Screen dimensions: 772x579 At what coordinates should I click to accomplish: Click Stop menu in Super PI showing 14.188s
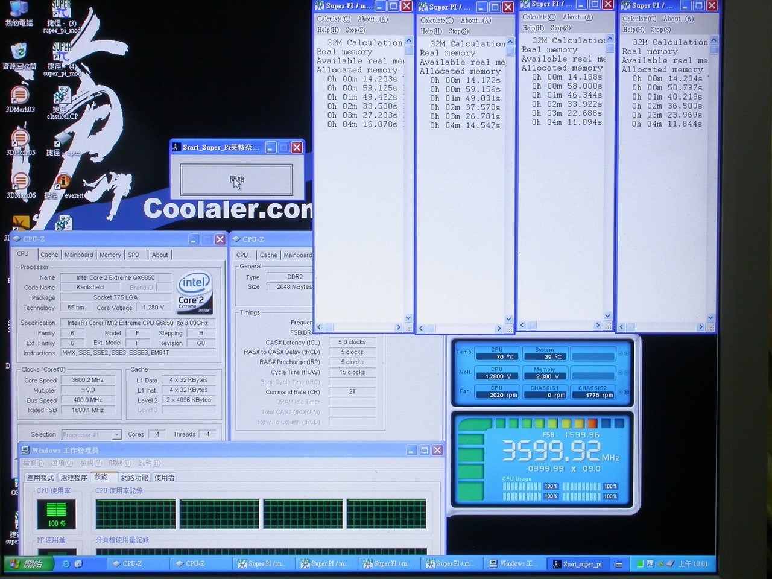tap(560, 28)
